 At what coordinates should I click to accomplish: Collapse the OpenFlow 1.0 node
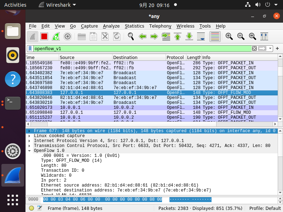(29, 151)
